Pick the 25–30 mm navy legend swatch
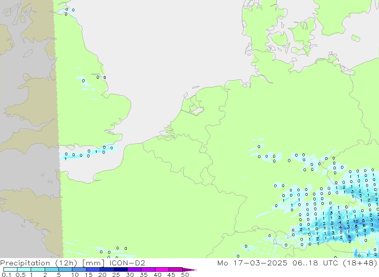Image resolution: width=379 pixels, height=277 pixels. (121, 269)
